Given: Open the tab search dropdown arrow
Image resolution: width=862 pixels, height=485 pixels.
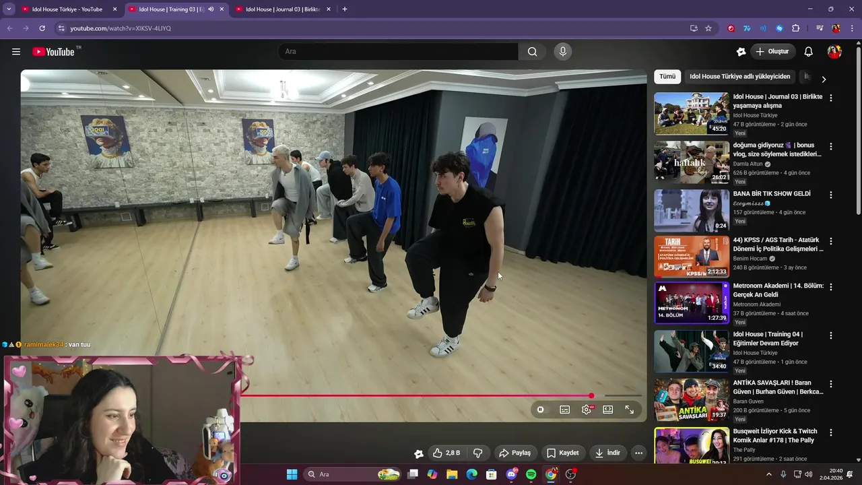Looking at the screenshot, I should 9,9.
